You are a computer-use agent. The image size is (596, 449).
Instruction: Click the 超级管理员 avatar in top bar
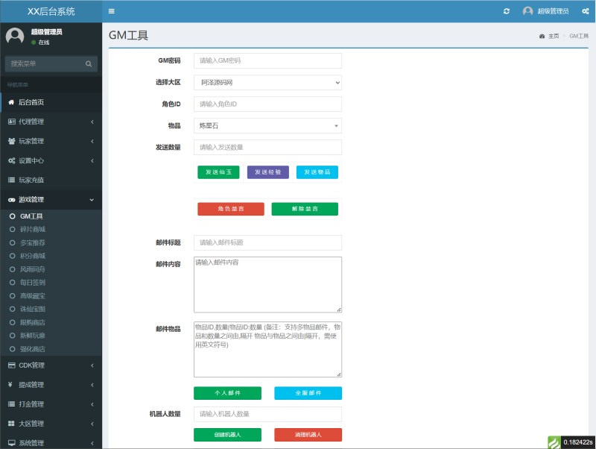tap(528, 11)
